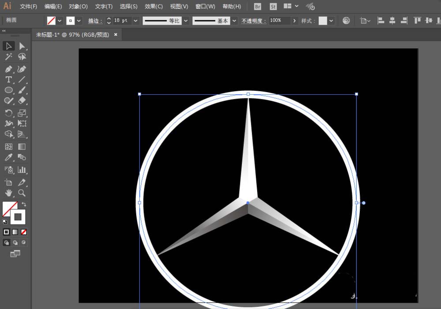441x309 pixels.
Task: Choose the Eyedropper tool
Action: [x=8, y=157]
